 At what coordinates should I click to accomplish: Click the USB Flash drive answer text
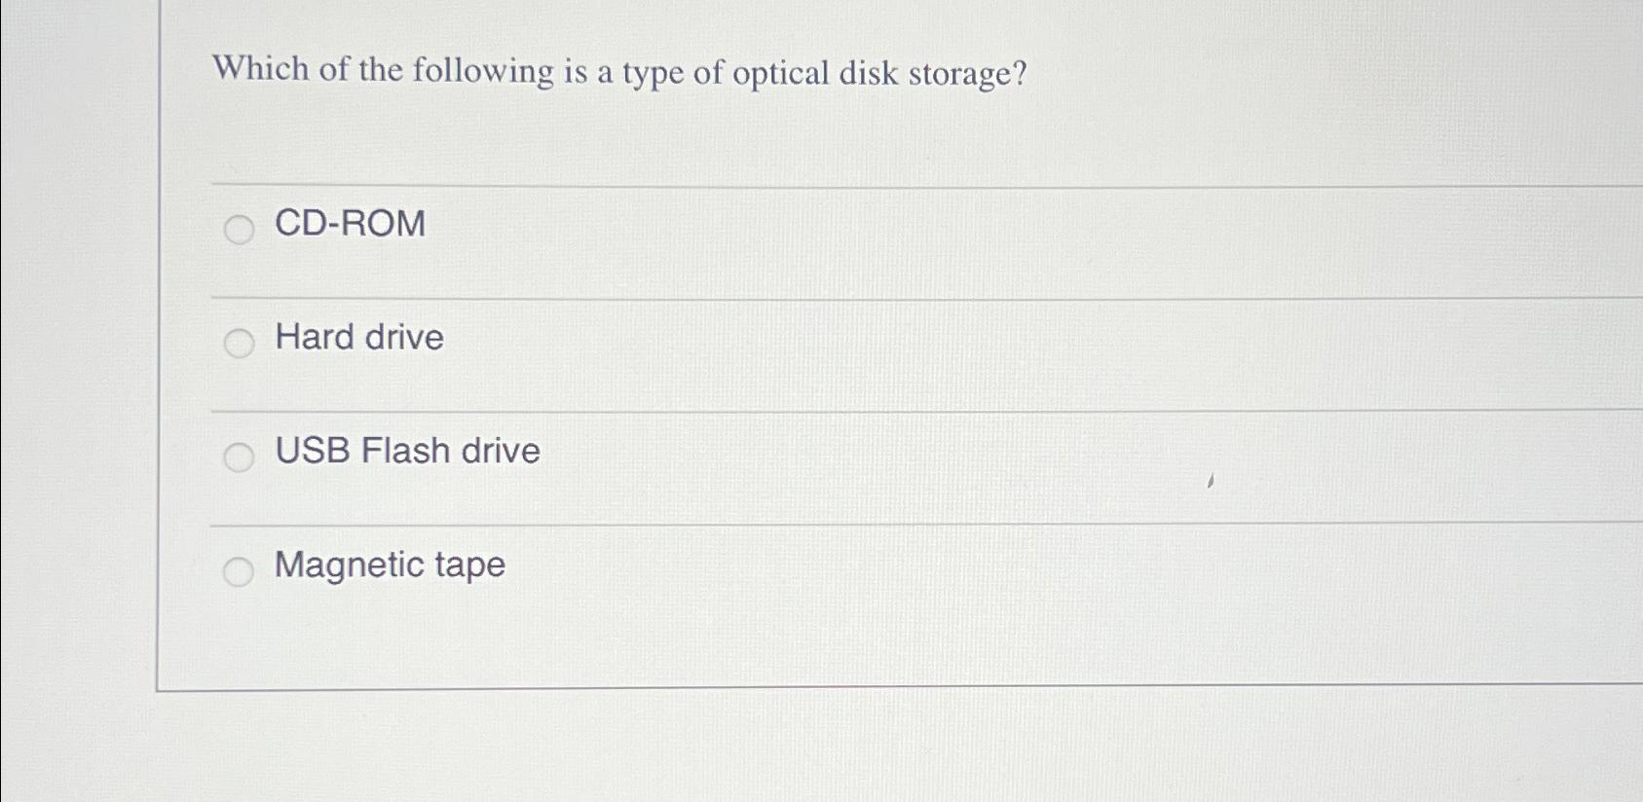click(x=407, y=452)
